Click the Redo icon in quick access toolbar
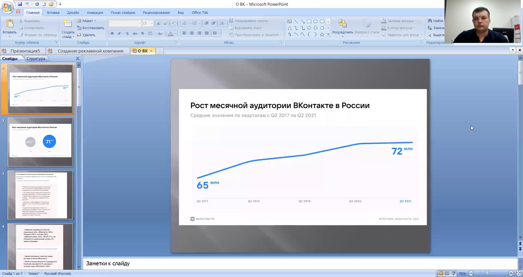Image resolution: width=523 pixels, height=277 pixels. pos(37,4)
